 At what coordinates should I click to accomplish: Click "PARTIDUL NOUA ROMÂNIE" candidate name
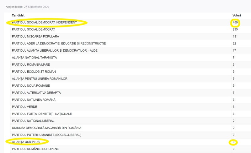click(x=31, y=86)
